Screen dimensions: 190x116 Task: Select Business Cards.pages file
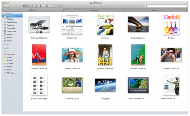(39, 85)
